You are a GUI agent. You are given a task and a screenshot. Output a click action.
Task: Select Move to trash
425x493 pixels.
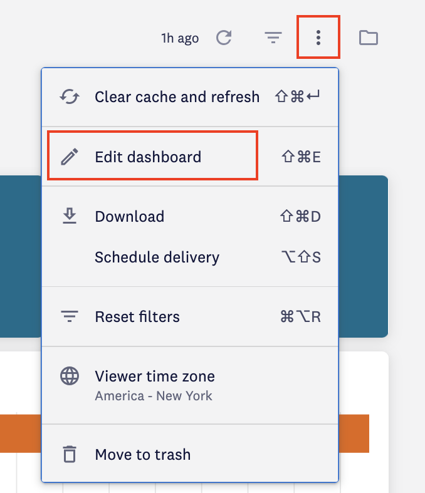point(143,455)
